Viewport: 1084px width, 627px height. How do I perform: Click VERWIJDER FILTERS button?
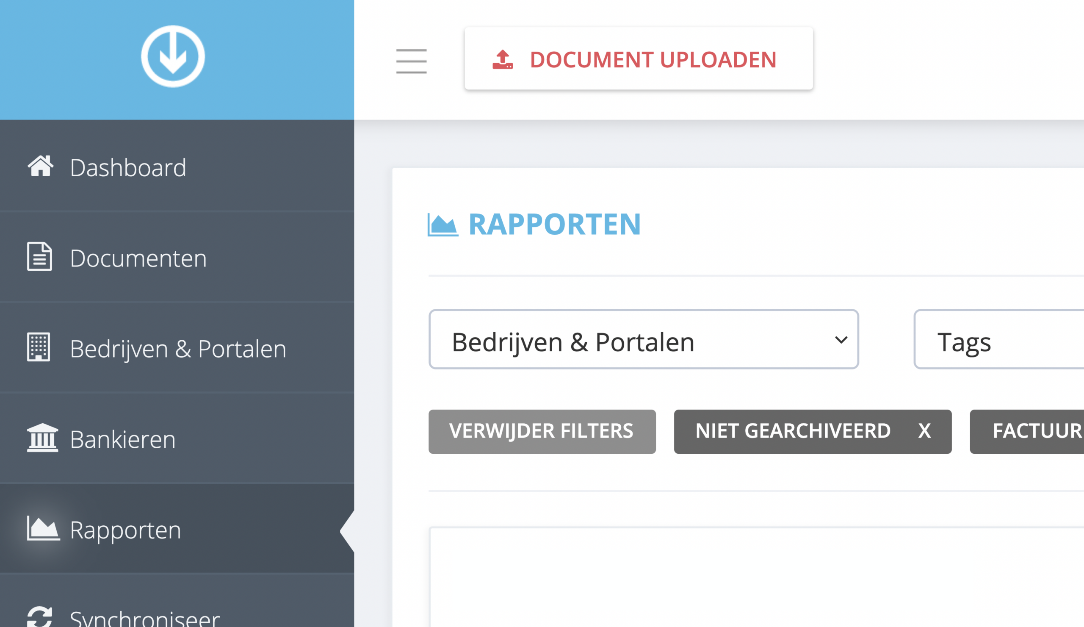(542, 432)
